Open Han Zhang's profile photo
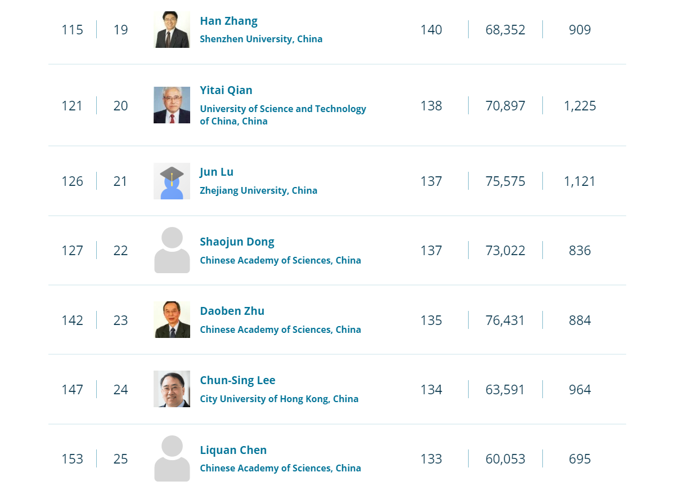674x490 pixels. click(x=172, y=29)
